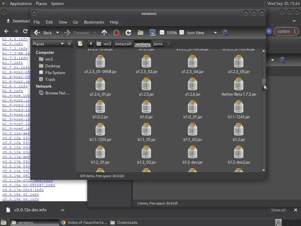
Task: Open browser three-dot menu beside Update
Action: pos(295,31)
